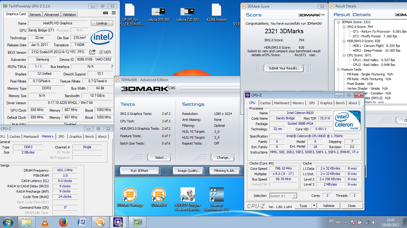Click the Tools button in CPU-Z
The image size is (407, 228).
[303, 206]
